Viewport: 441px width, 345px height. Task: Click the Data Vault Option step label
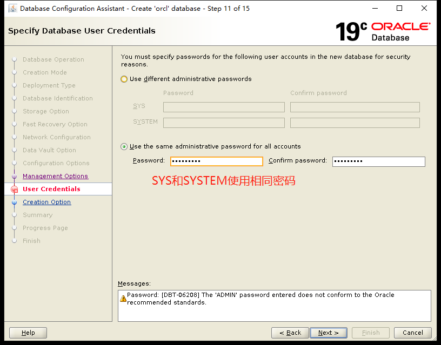tap(50, 150)
